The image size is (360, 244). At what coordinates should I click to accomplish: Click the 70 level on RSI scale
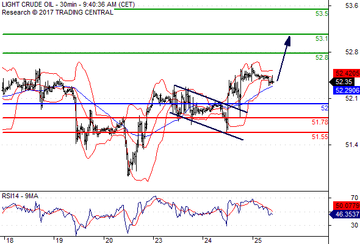click(355, 198)
